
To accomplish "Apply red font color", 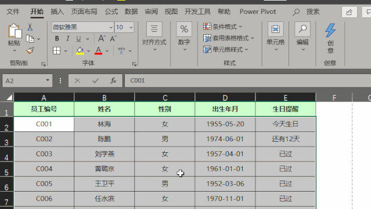I will coord(98,51).
